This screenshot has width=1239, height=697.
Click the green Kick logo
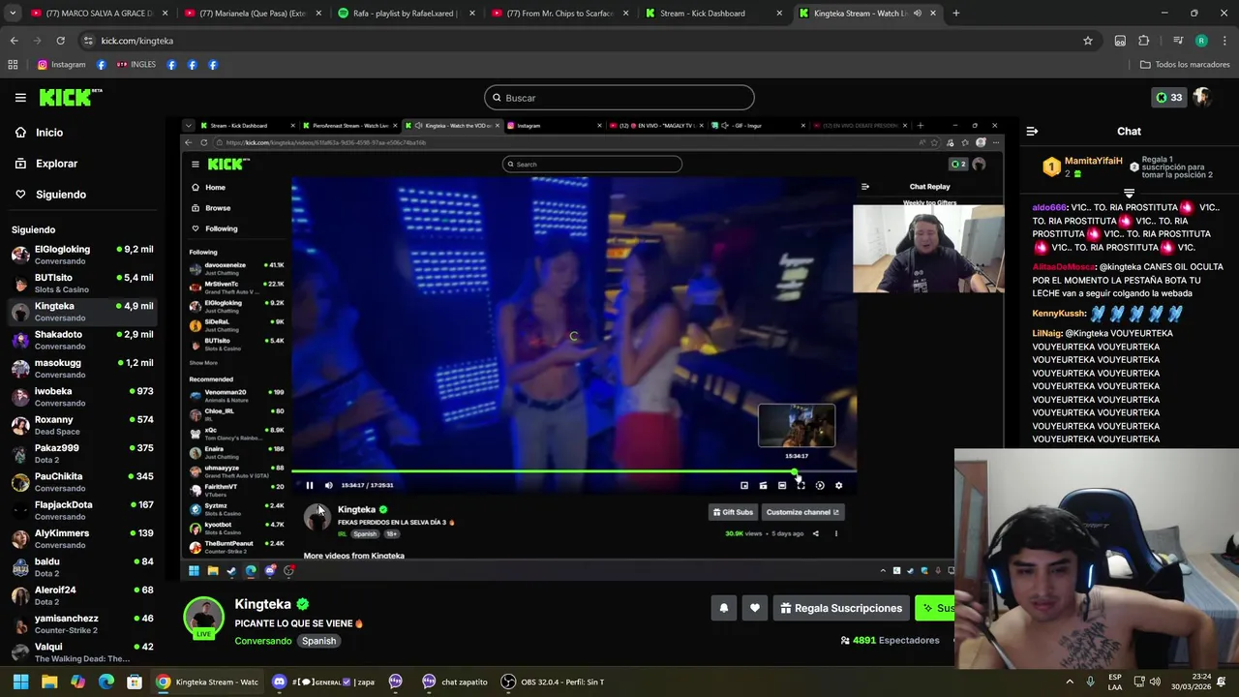click(71, 97)
